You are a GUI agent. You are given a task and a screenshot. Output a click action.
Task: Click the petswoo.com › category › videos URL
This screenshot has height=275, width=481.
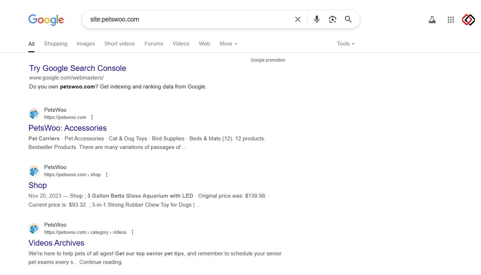pos(85,232)
